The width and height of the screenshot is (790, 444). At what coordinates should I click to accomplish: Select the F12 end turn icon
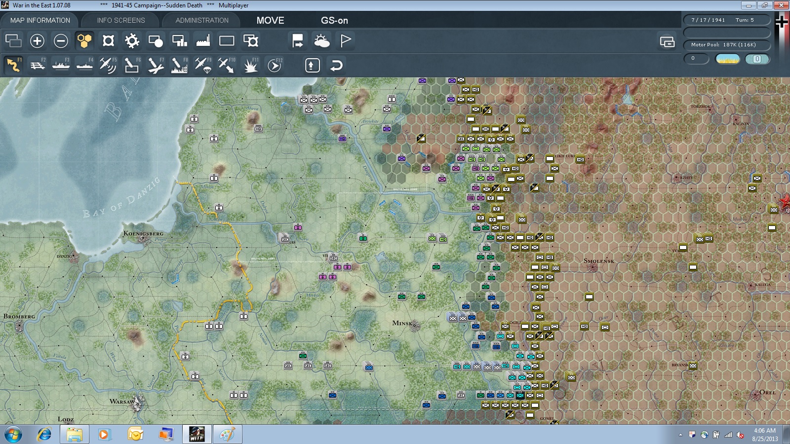pos(275,65)
